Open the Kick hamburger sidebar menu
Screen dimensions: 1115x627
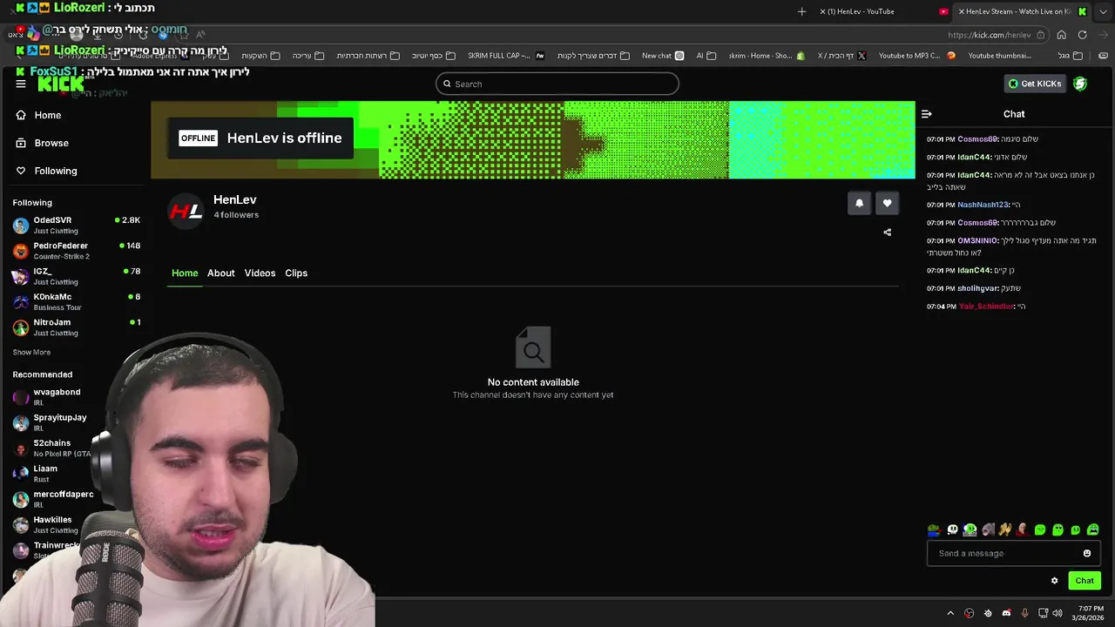pyautogui.click(x=21, y=84)
